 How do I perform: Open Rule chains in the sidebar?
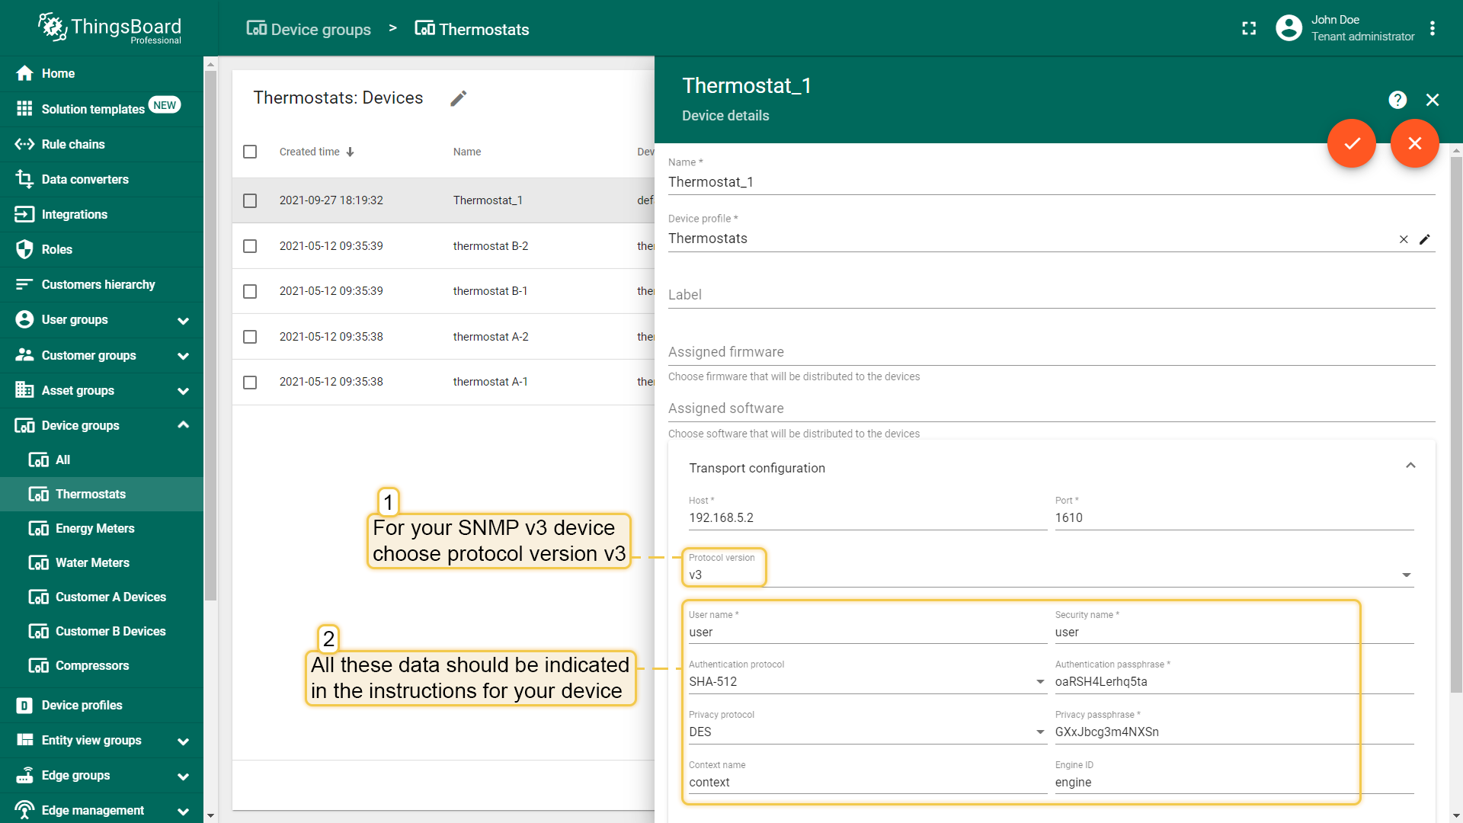tap(73, 144)
